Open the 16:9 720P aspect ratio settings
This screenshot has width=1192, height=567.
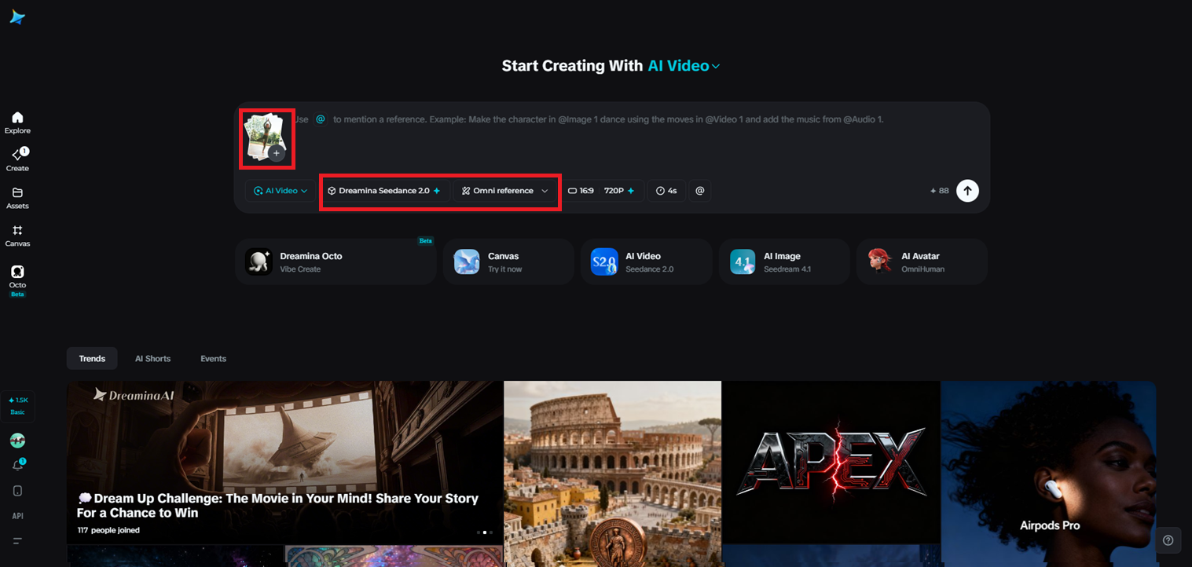coord(601,191)
